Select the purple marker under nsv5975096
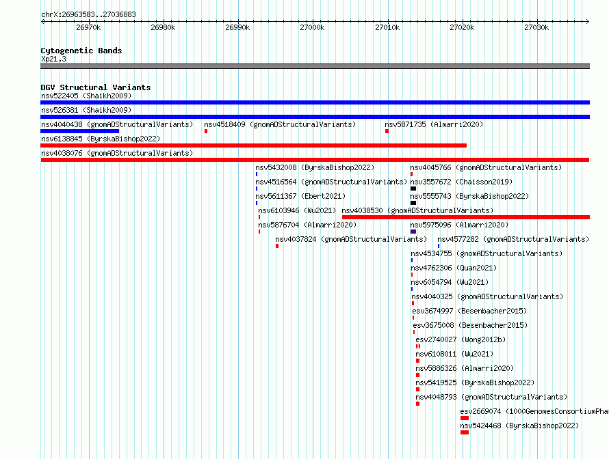 (x=413, y=232)
